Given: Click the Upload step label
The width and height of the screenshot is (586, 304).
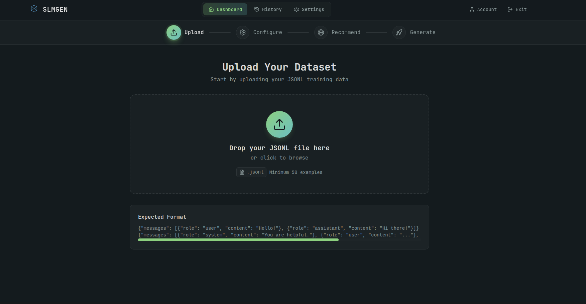Looking at the screenshot, I should [194, 32].
